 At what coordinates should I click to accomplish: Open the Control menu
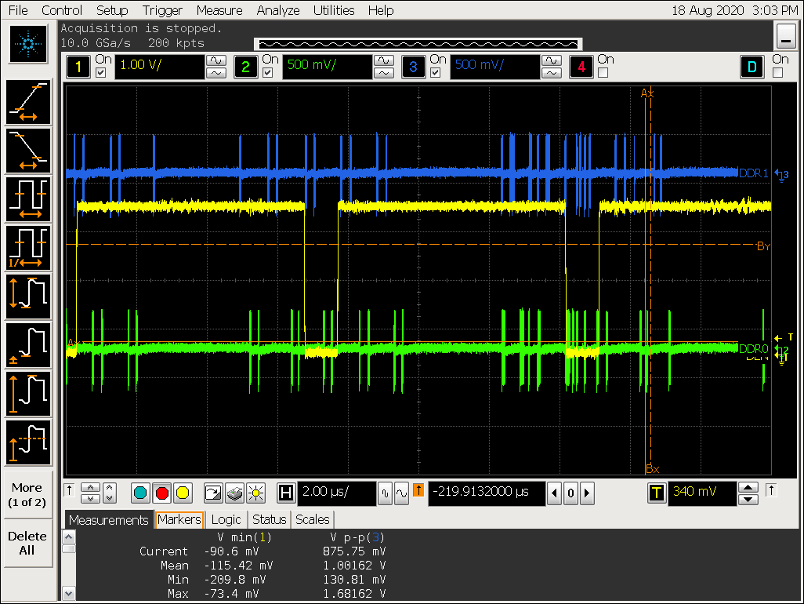62,10
